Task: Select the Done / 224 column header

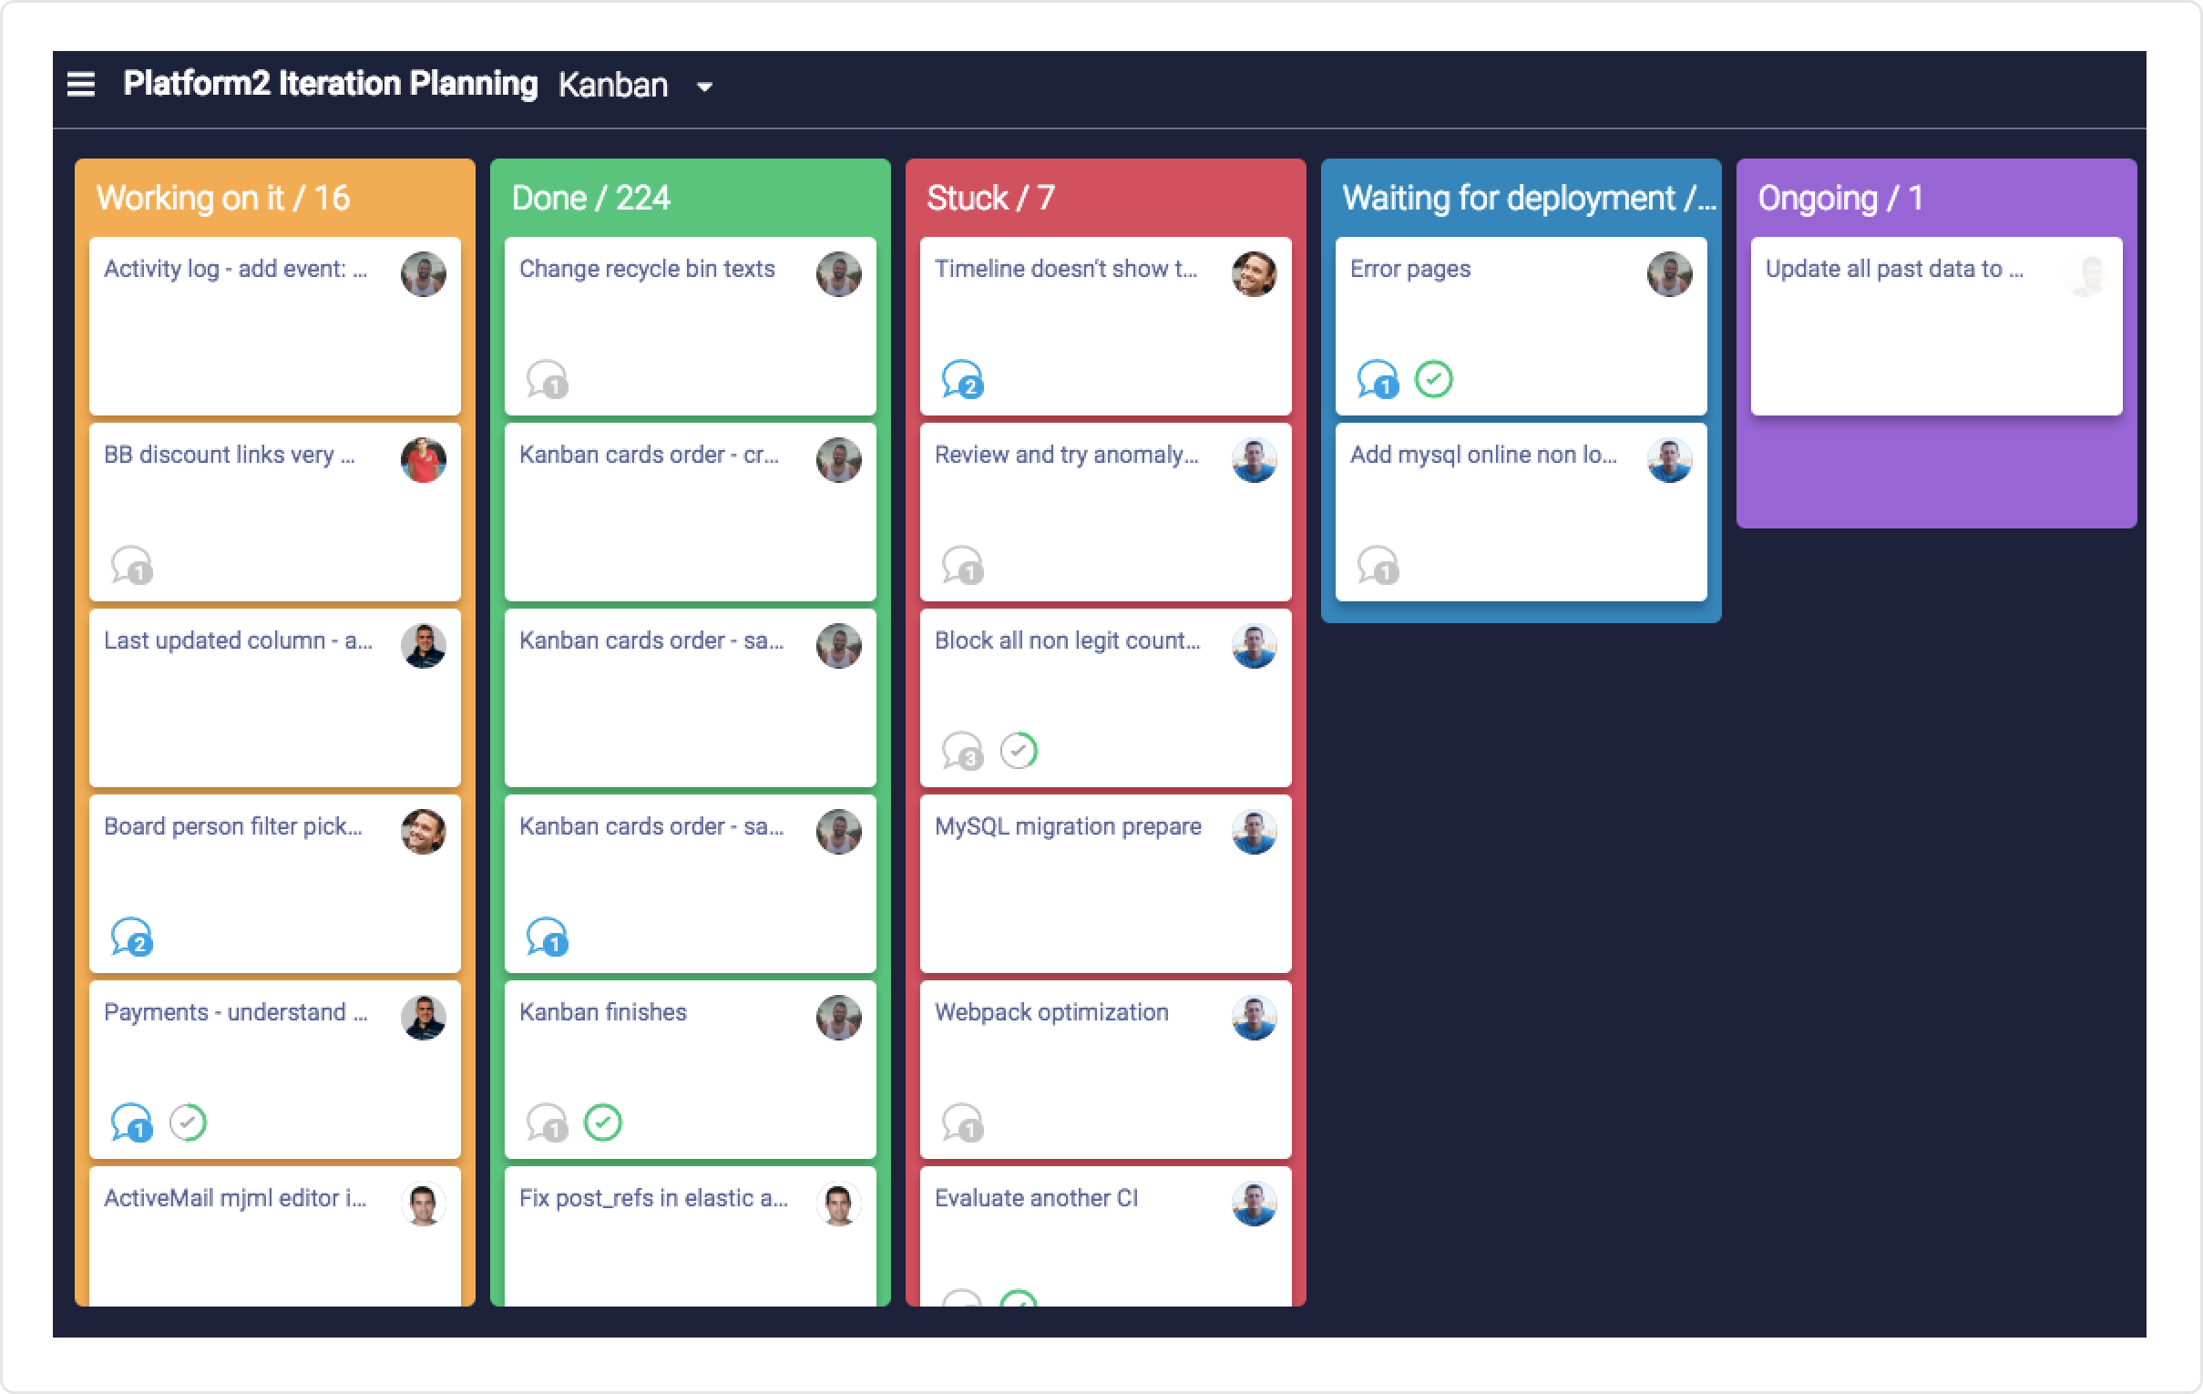Action: [591, 198]
